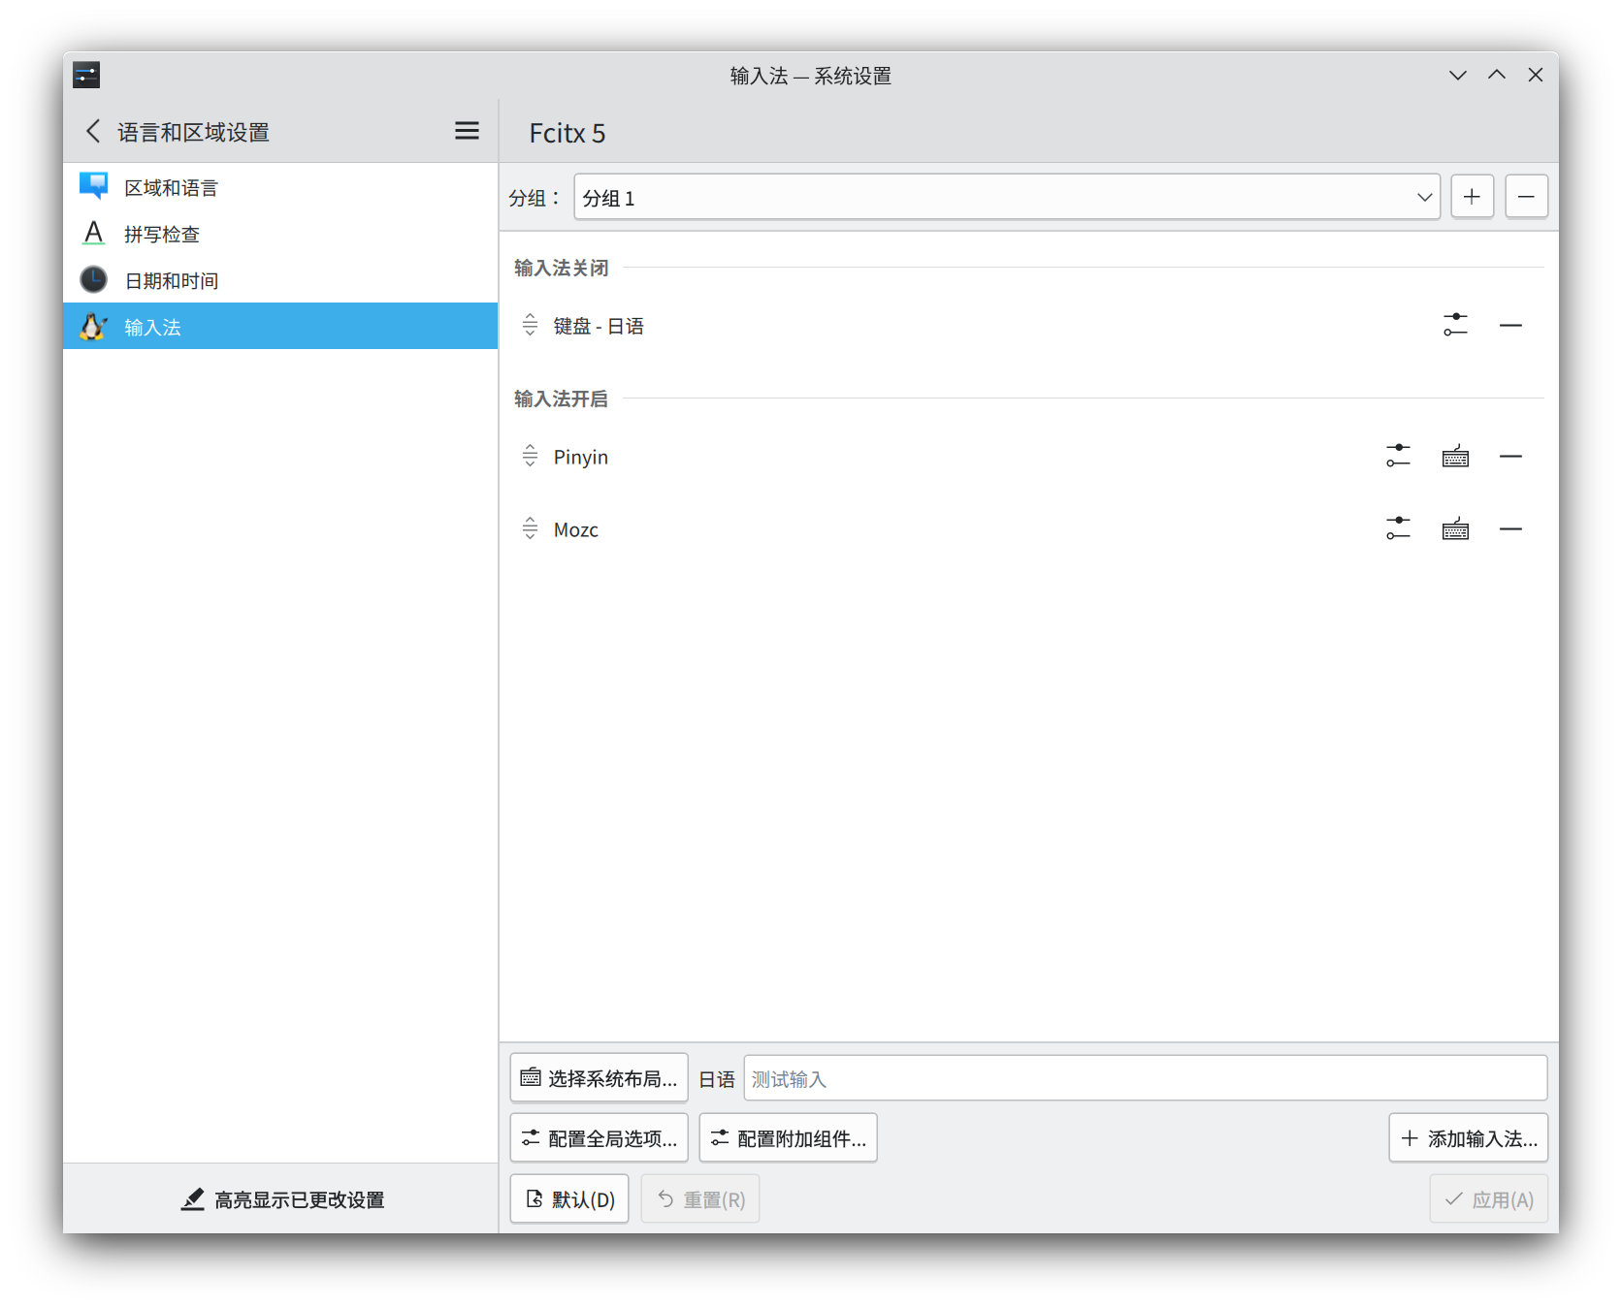Open settings for 键盘 - 日语 entry
Image resolution: width=1622 pixels, height=1308 pixels.
1455,325
